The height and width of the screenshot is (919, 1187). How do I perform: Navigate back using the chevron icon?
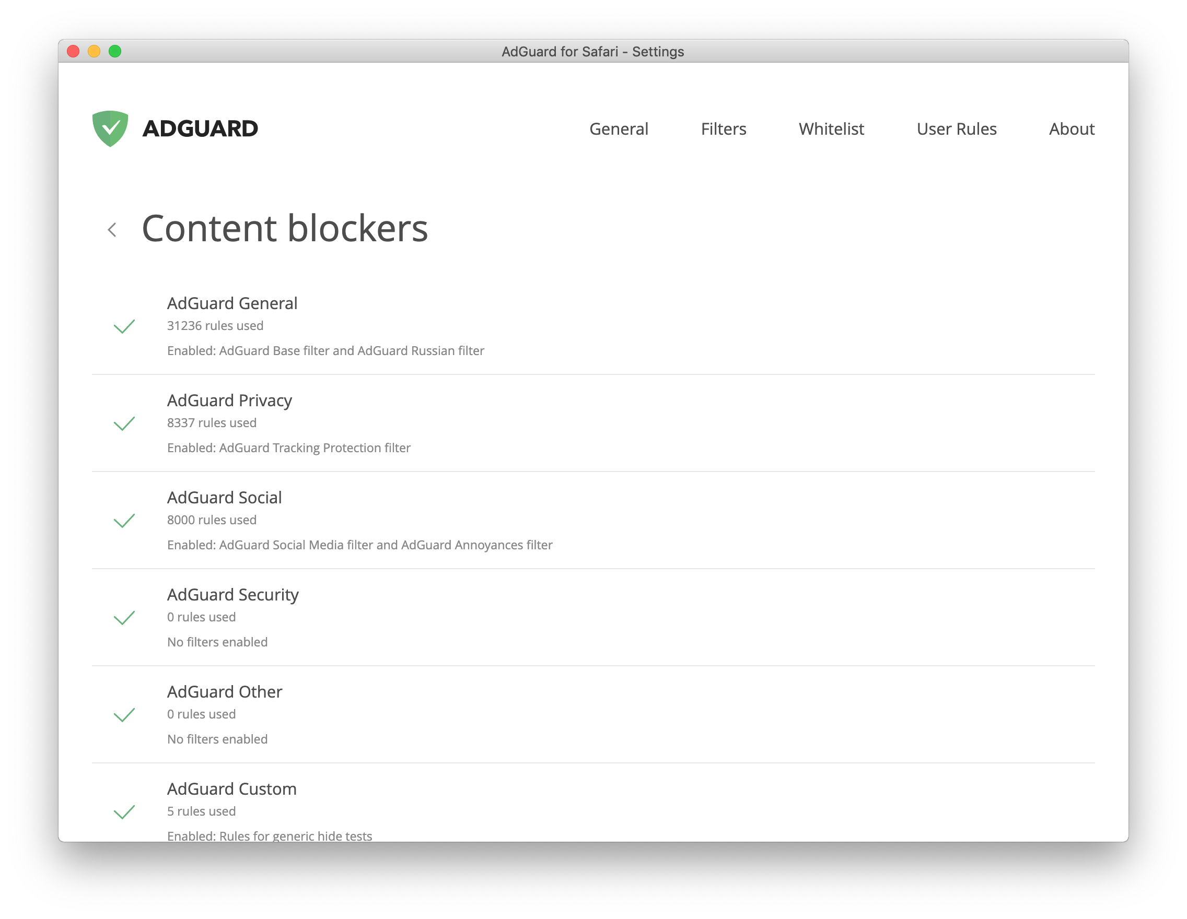114,228
